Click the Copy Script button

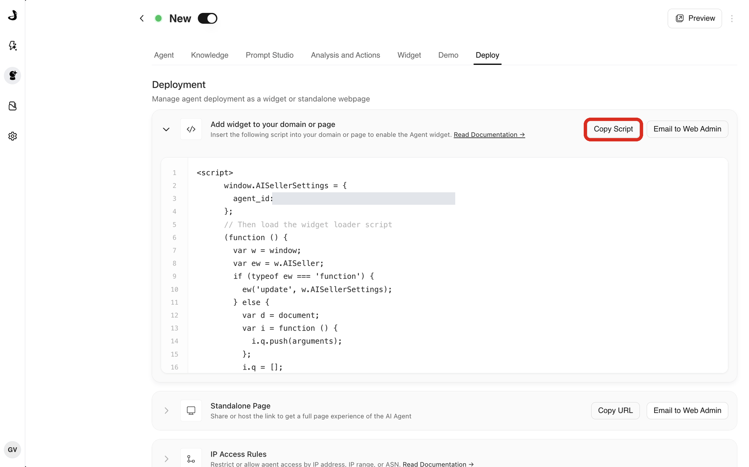(x=613, y=129)
